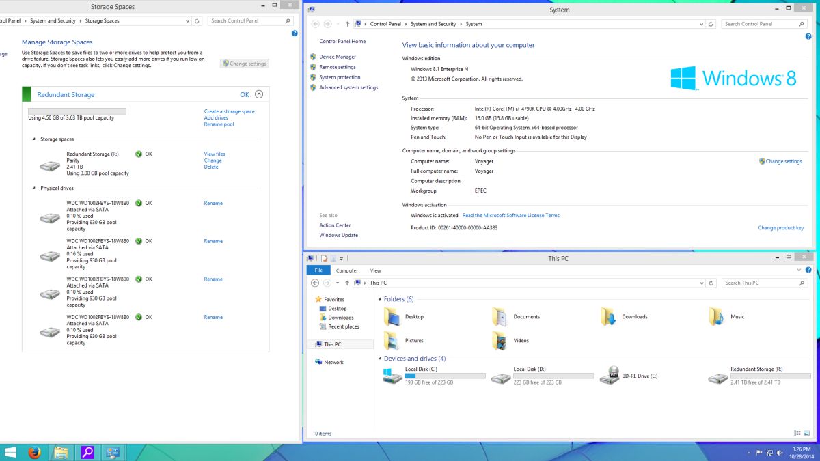820x461 pixels.
Task: Click Rename pool link
Action: [x=219, y=124]
